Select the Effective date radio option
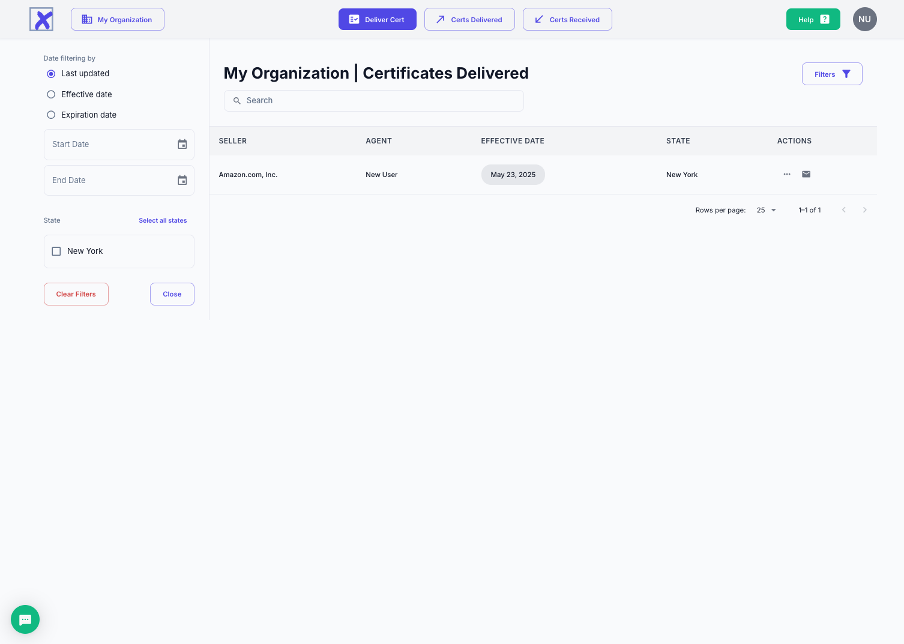 51,94
